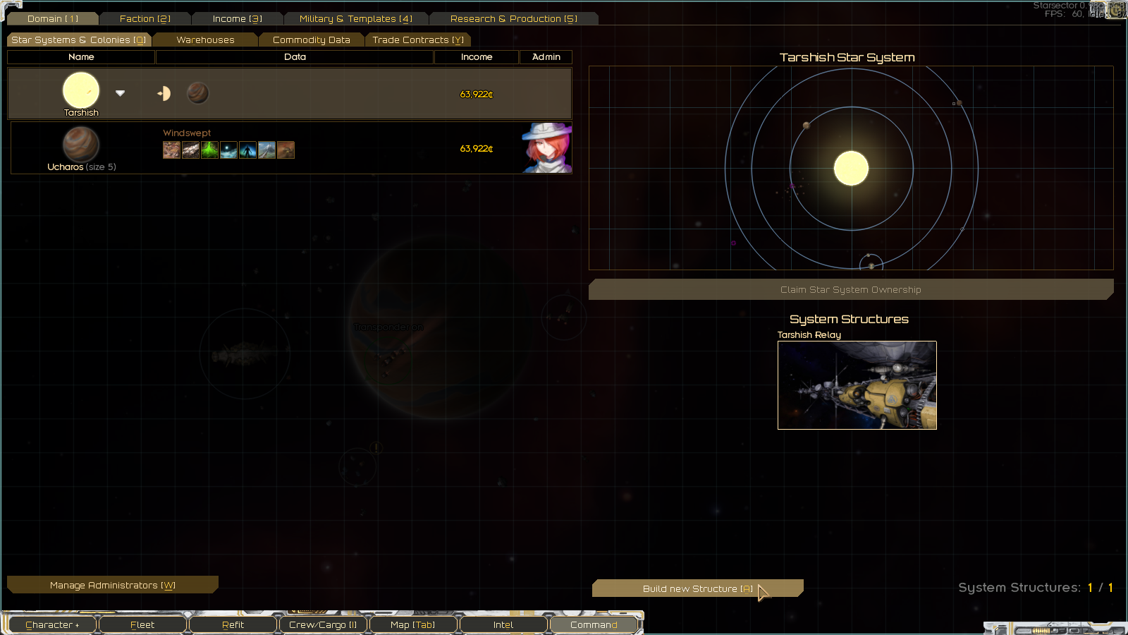Click the inner-orbit planet on the system map

(x=806, y=126)
